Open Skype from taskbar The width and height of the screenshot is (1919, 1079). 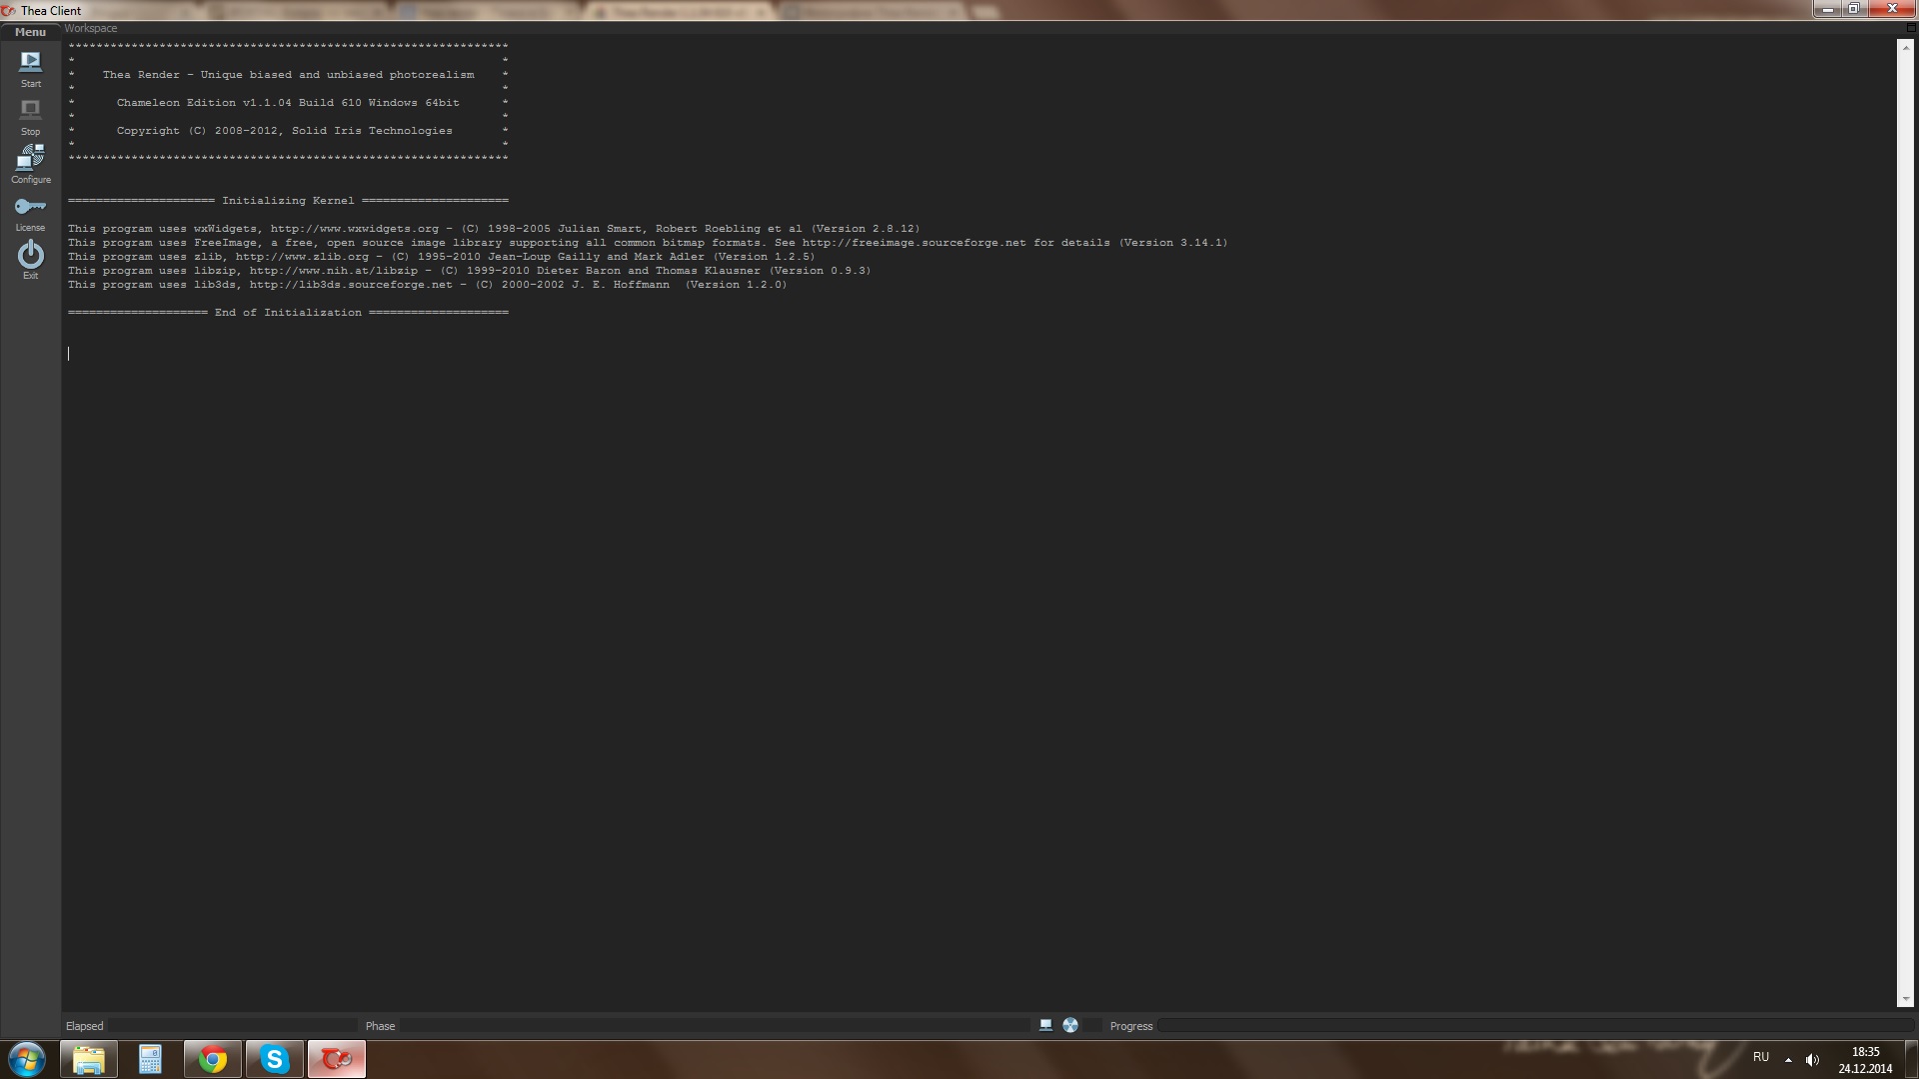[x=274, y=1059]
